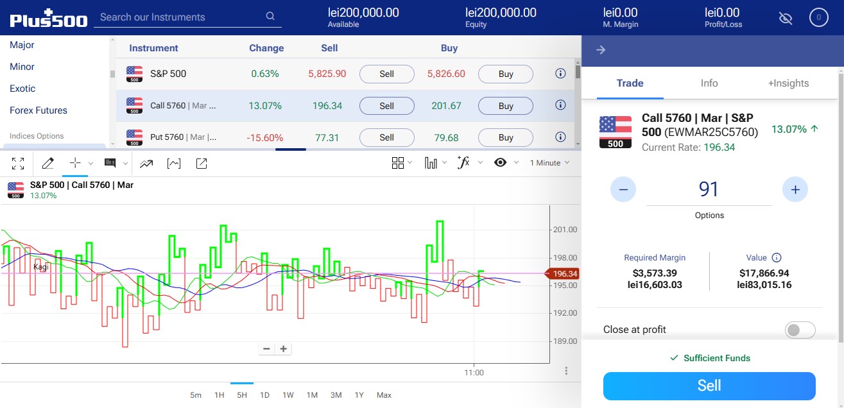Select the 1W time range

click(288, 395)
